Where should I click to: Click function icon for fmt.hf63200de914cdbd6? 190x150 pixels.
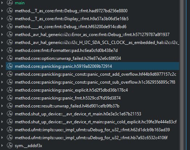point(10,27)
